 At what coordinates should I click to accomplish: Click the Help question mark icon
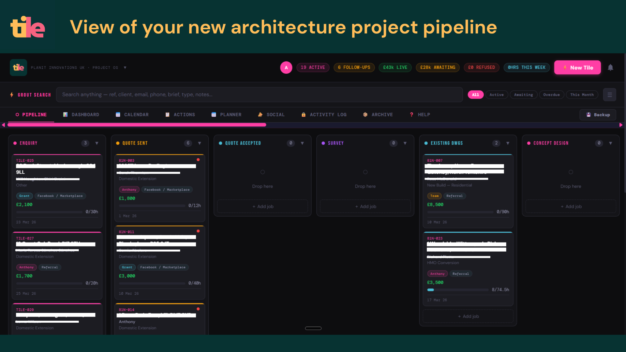pos(411,115)
